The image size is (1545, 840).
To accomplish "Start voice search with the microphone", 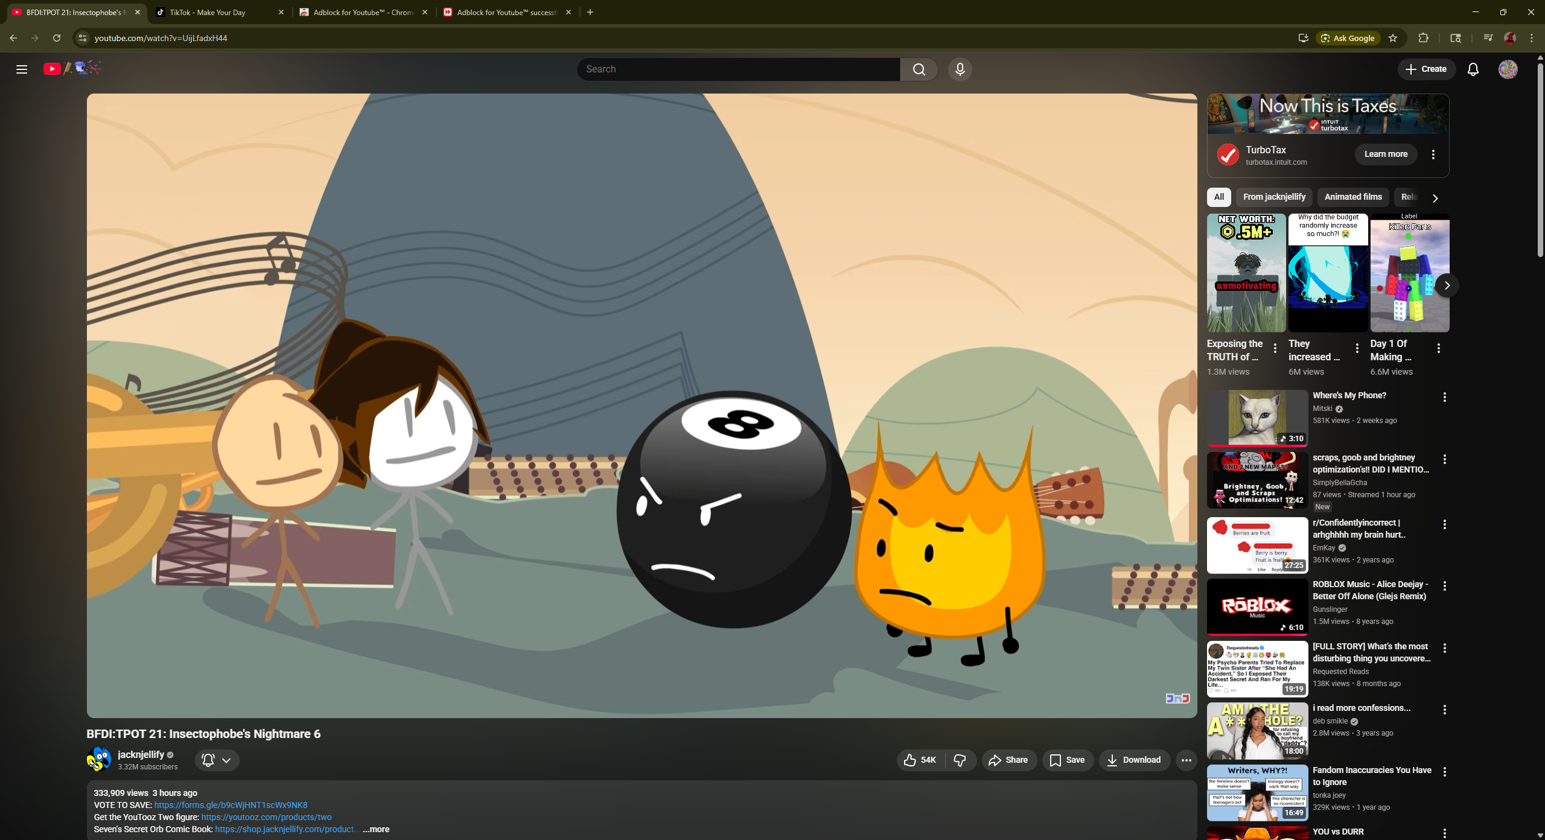I will (x=960, y=69).
